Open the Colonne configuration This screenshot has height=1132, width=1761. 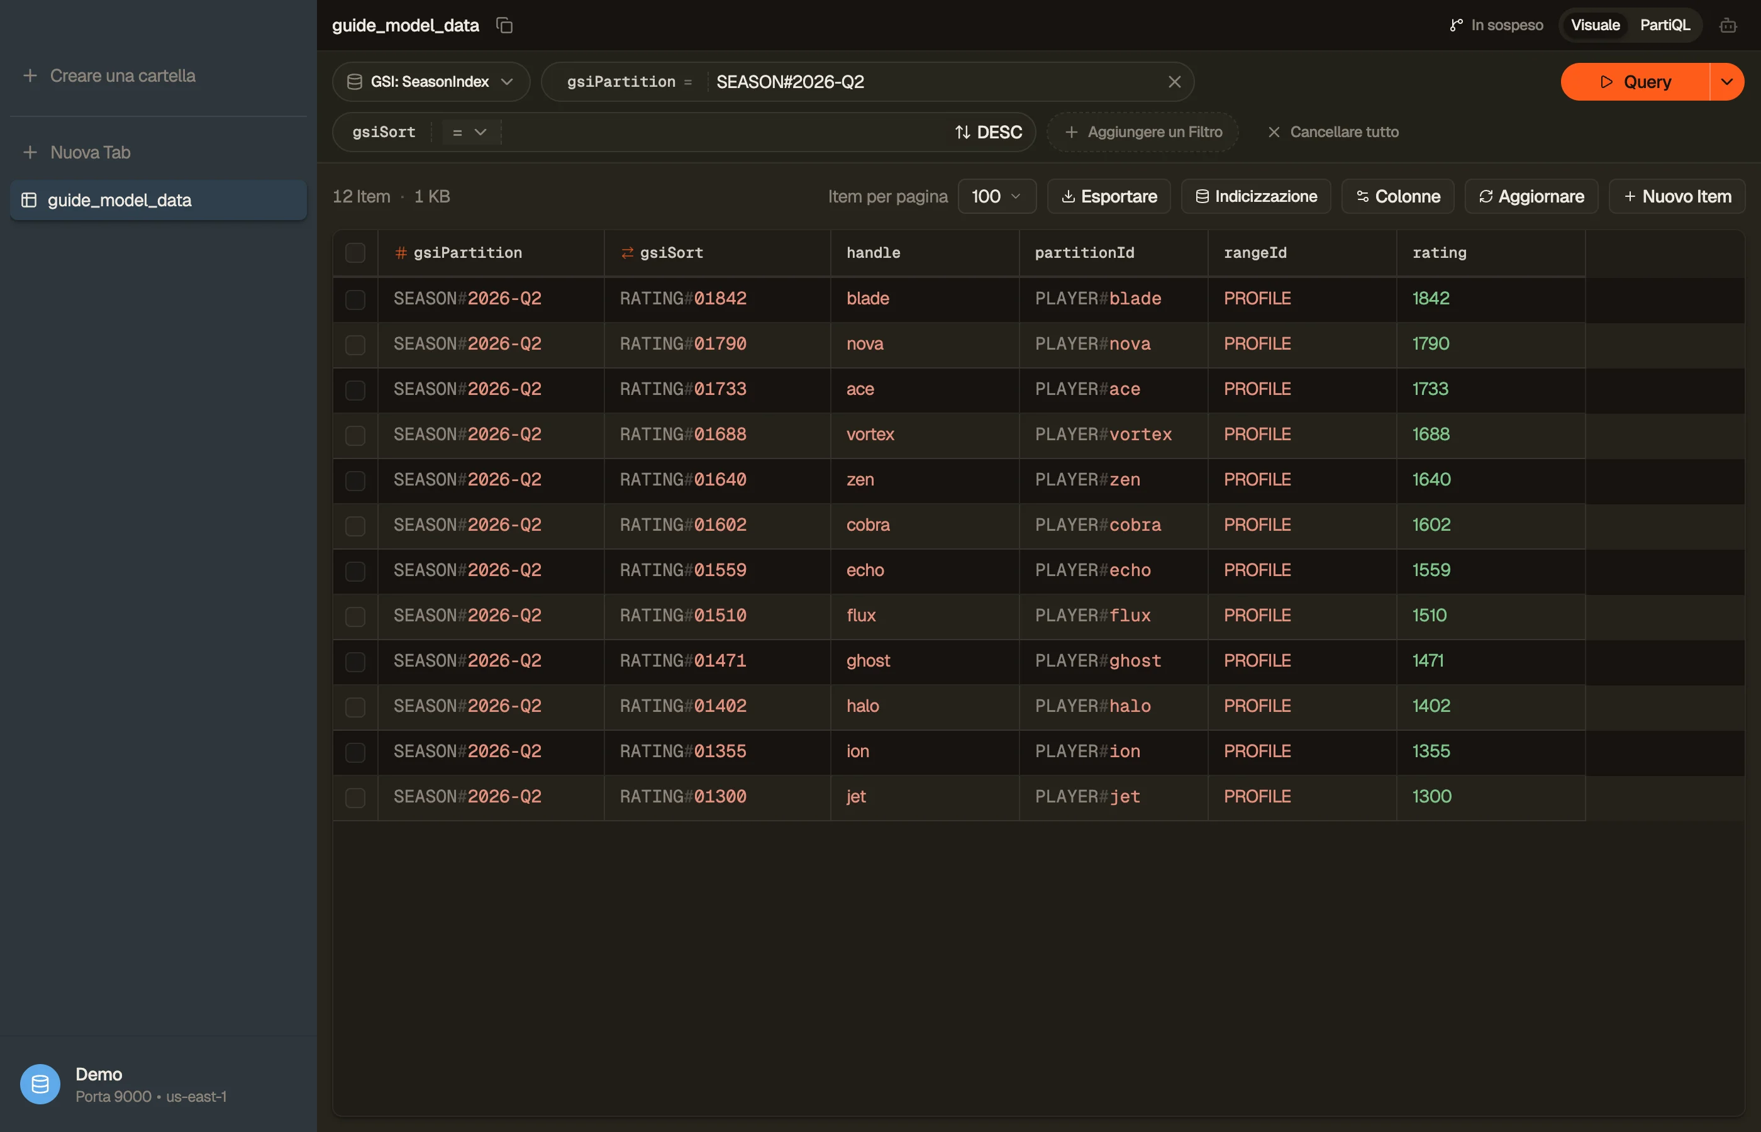[x=1398, y=196]
